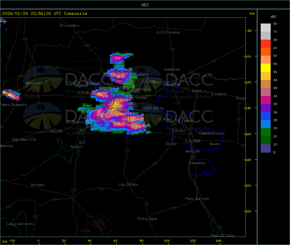Click the J_Prats label
This screenshot has height=245, width=290.
179,131
